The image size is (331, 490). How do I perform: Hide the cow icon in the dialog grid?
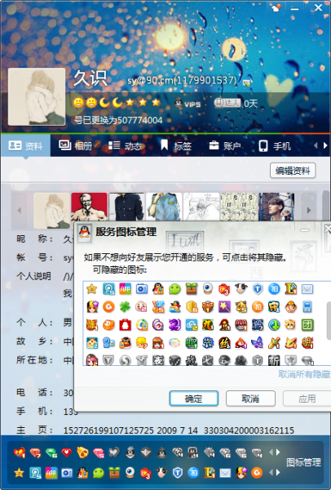pyautogui.click(x=241, y=289)
